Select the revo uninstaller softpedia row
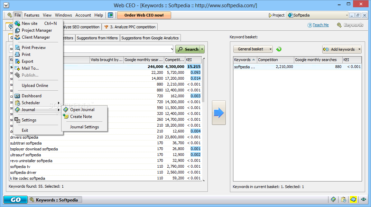371x207 pixels. [x=105, y=161]
